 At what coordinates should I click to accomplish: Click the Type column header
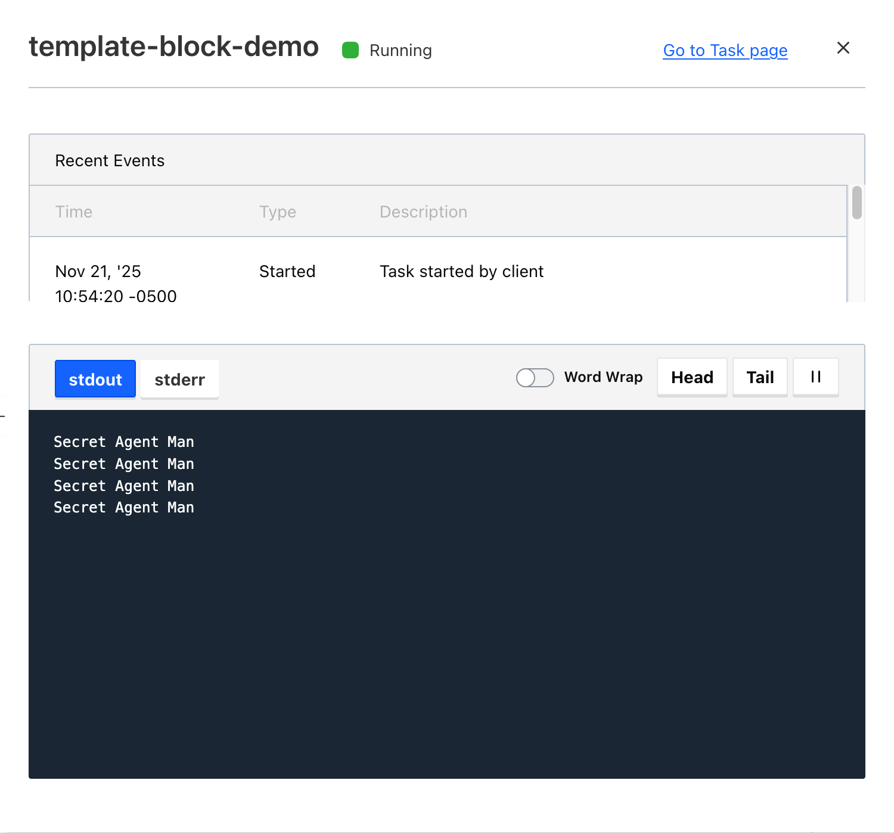click(278, 212)
